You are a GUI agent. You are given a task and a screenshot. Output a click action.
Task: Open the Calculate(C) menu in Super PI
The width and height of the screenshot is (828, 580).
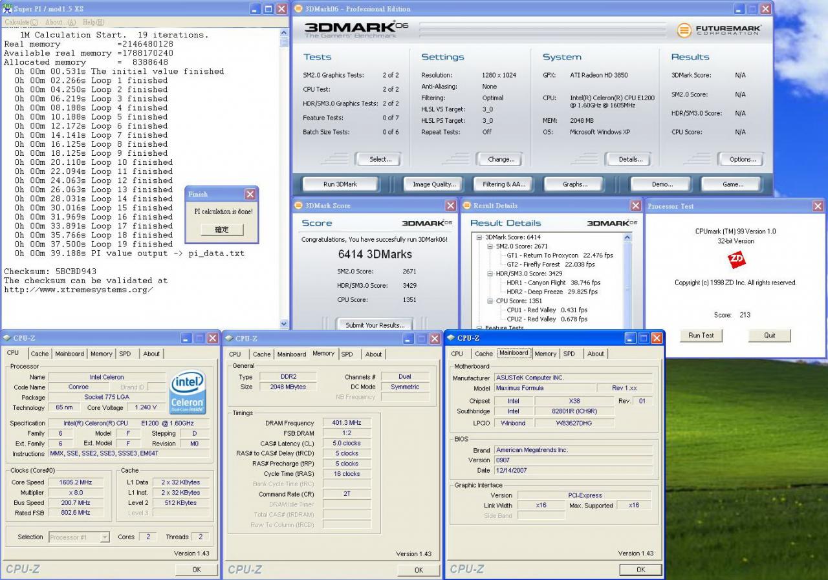tap(21, 22)
